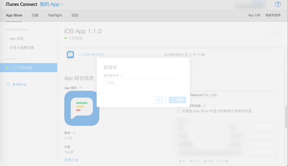Click App 图标 help icon
The width and height of the screenshot is (288, 166).
(80, 88)
